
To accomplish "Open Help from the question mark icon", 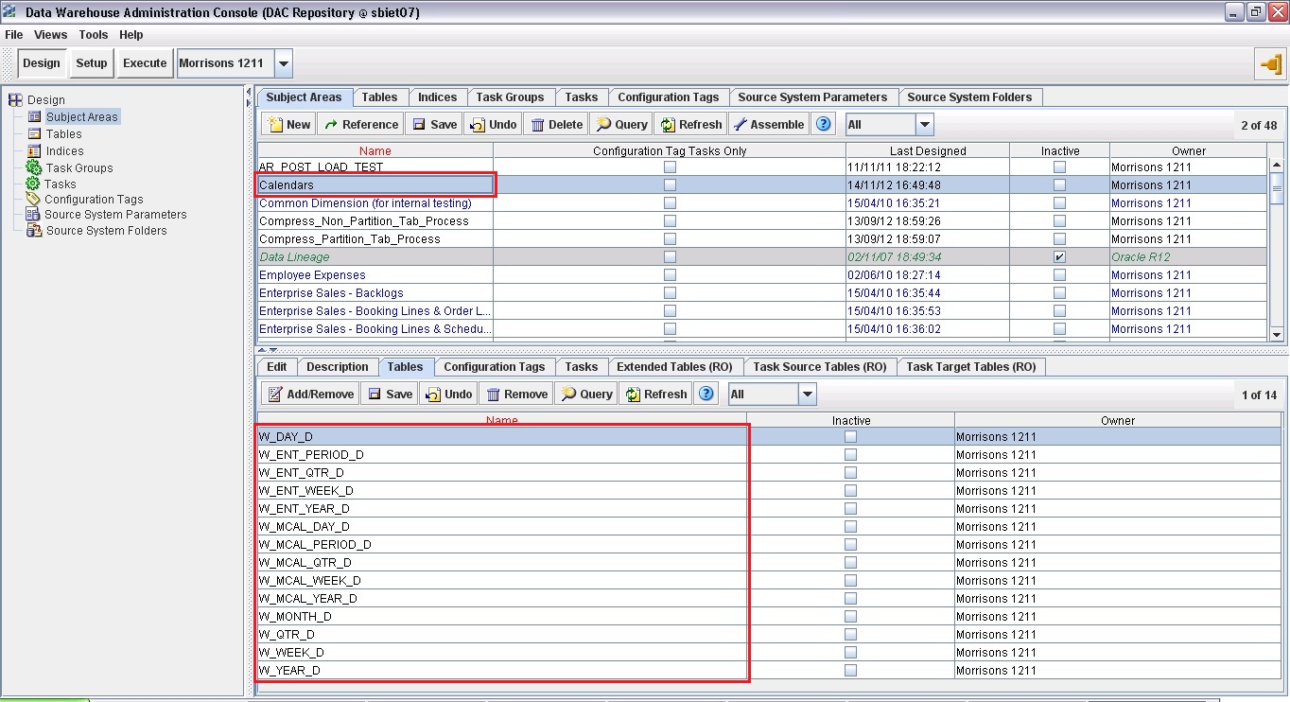I will point(822,123).
